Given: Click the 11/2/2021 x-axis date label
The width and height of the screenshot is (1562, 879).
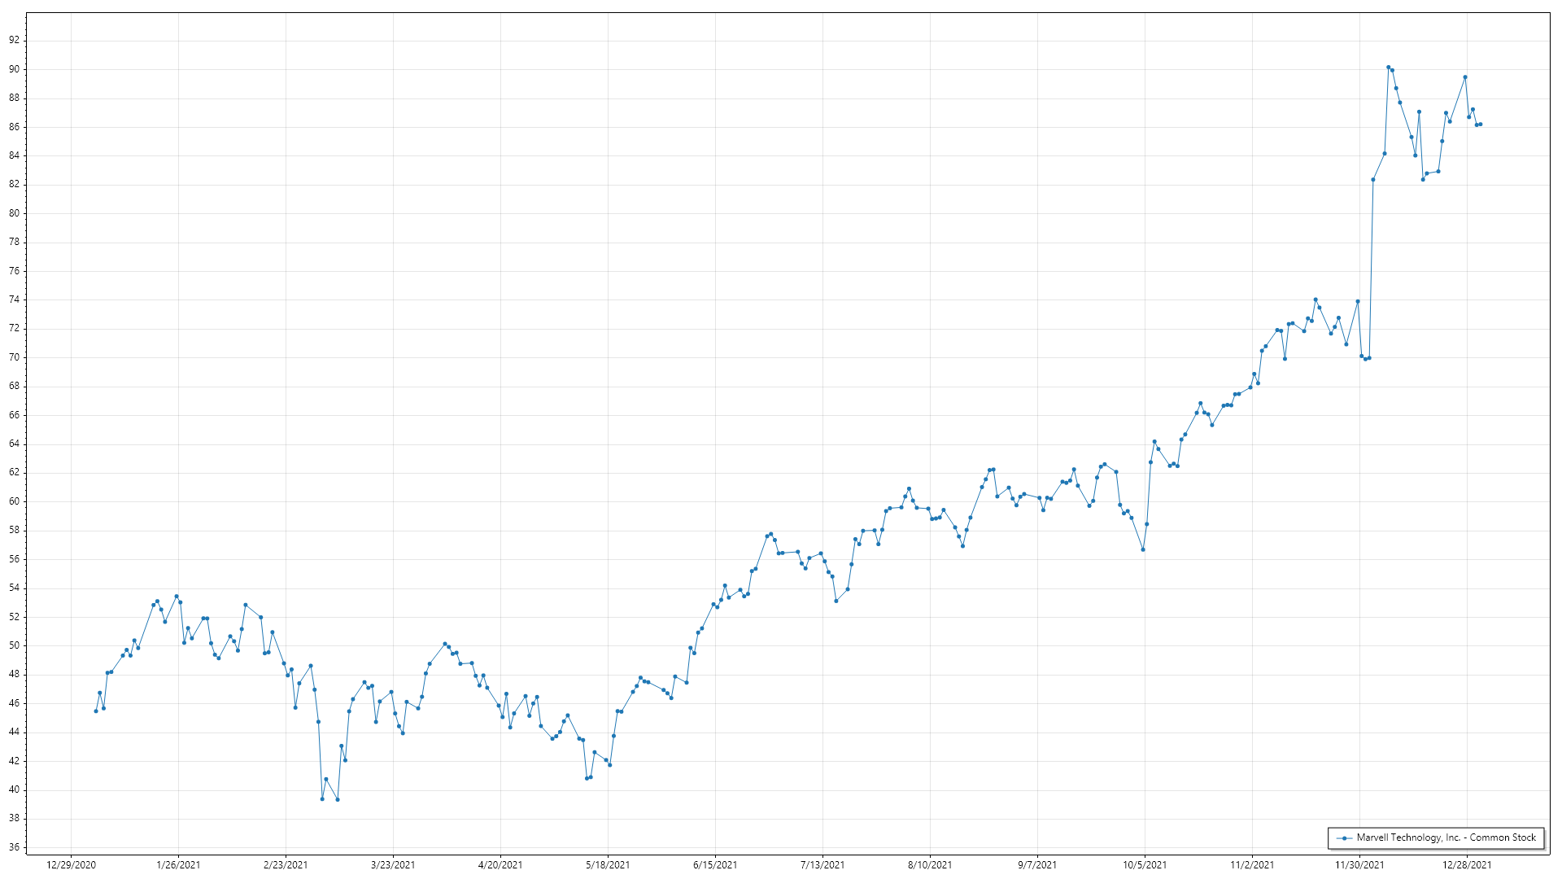Looking at the screenshot, I should pyautogui.click(x=1252, y=865).
